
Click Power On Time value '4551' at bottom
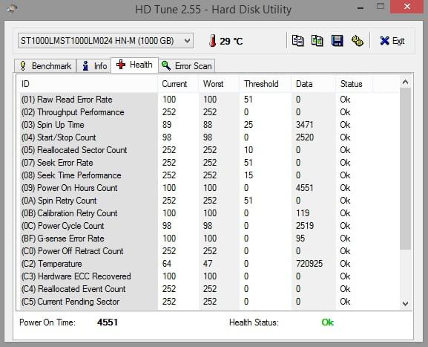[108, 322]
